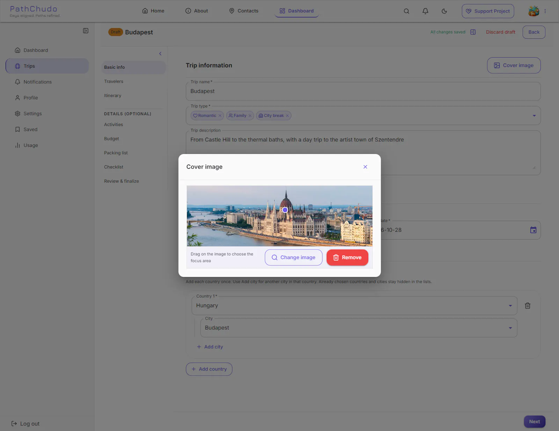Screen dimensions: 559x431
Task: Expand the Country 1 Hungary dropdown
Action: click(510, 306)
